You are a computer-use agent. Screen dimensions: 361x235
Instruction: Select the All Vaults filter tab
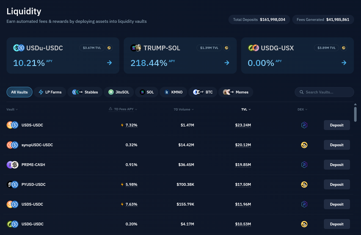point(20,92)
